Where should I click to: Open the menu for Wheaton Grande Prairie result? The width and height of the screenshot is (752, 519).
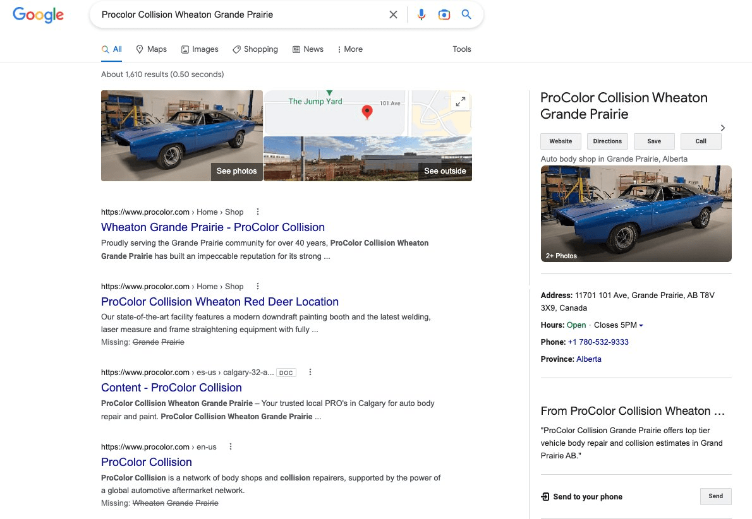click(258, 212)
